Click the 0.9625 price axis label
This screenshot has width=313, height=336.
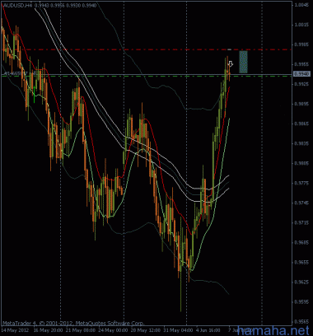[x=301, y=282]
